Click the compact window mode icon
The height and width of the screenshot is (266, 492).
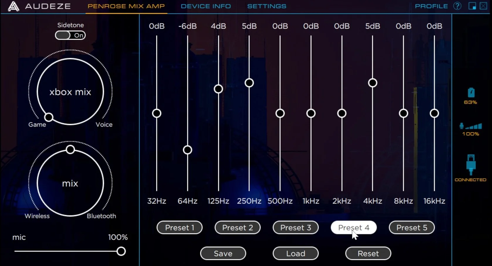point(472,6)
